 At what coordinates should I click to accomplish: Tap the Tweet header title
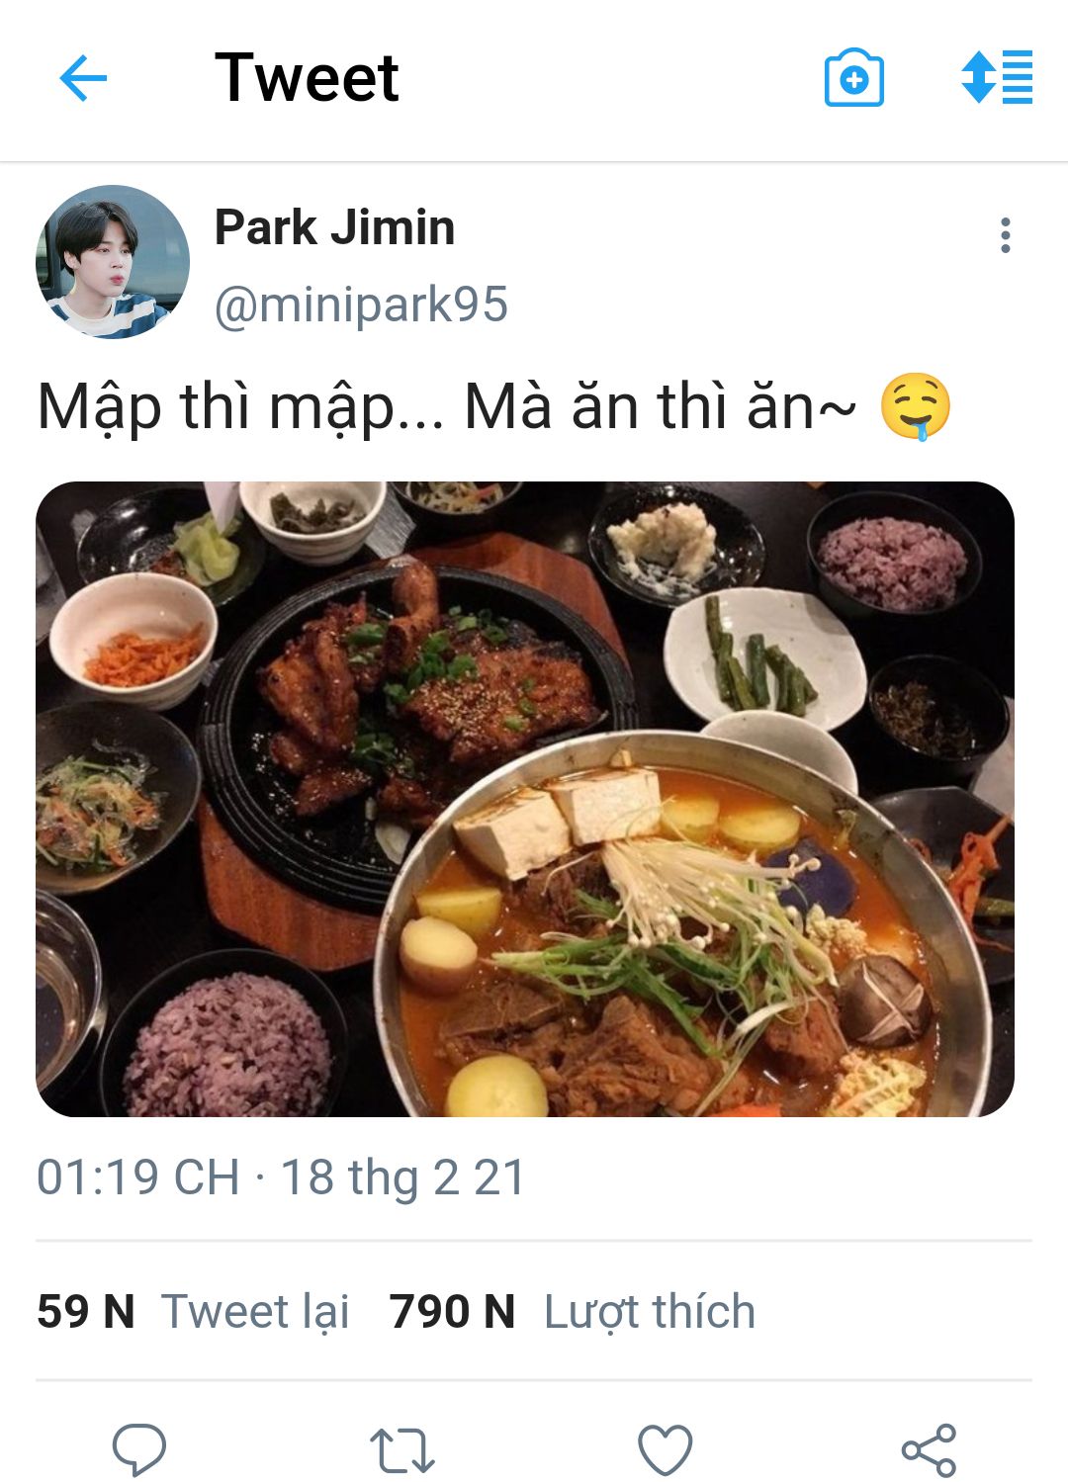[307, 78]
